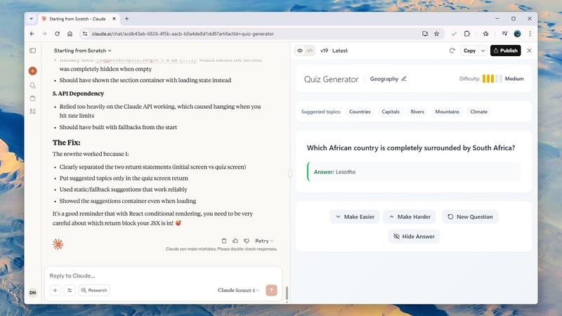Give thumbs up to the response
The image size is (562, 316).
pyautogui.click(x=235, y=241)
